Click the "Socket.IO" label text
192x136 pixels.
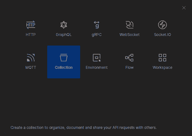(162, 35)
